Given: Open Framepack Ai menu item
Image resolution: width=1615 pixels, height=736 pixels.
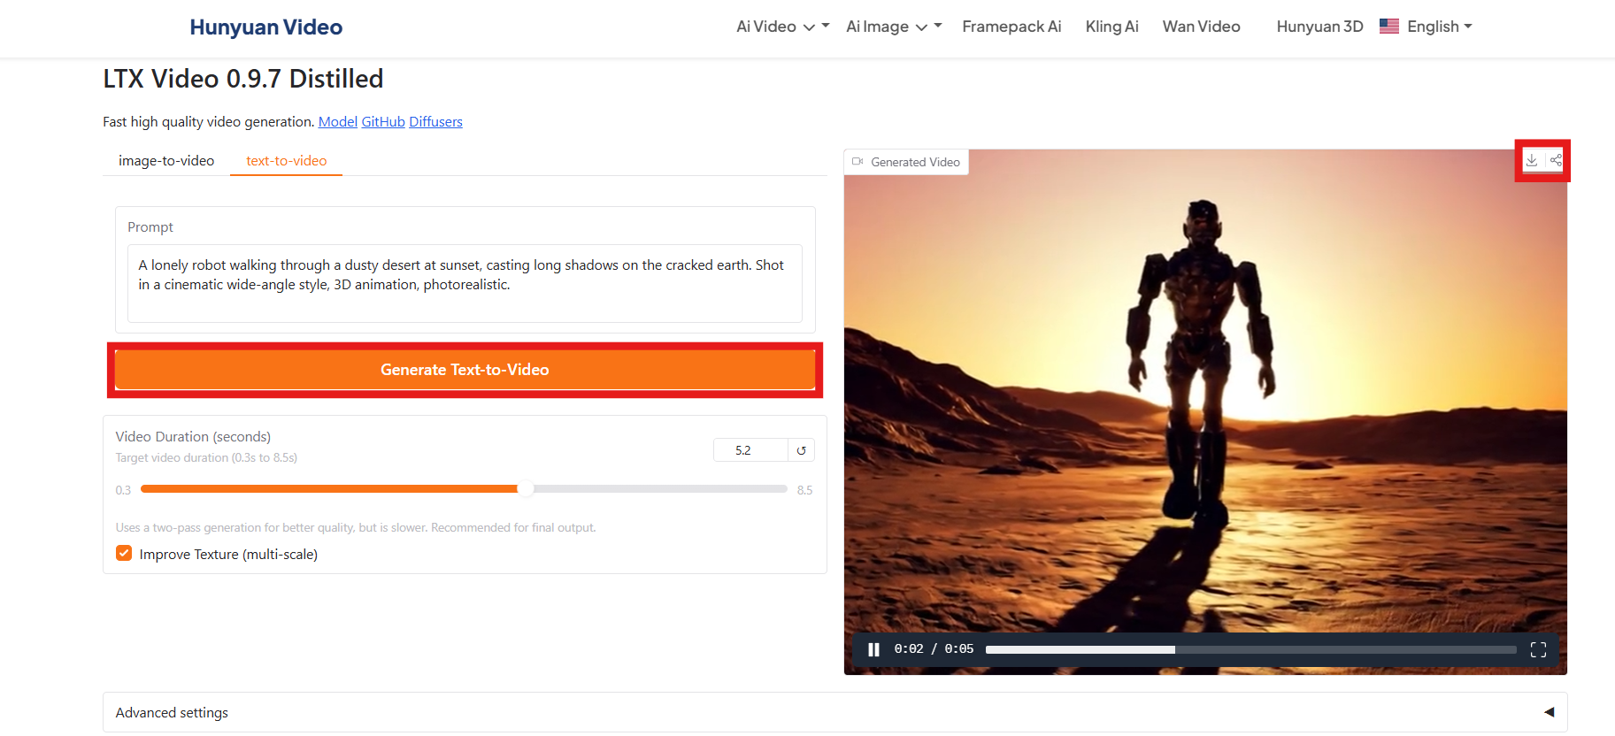Looking at the screenshot, I should (1011, 27).
